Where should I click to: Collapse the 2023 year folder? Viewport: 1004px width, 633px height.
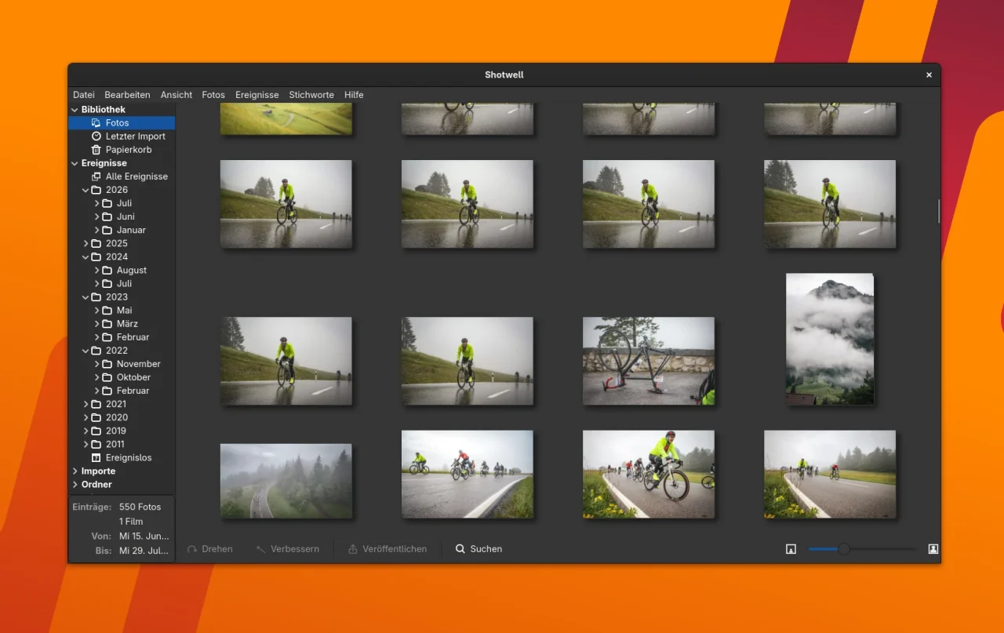pos(85,297)
